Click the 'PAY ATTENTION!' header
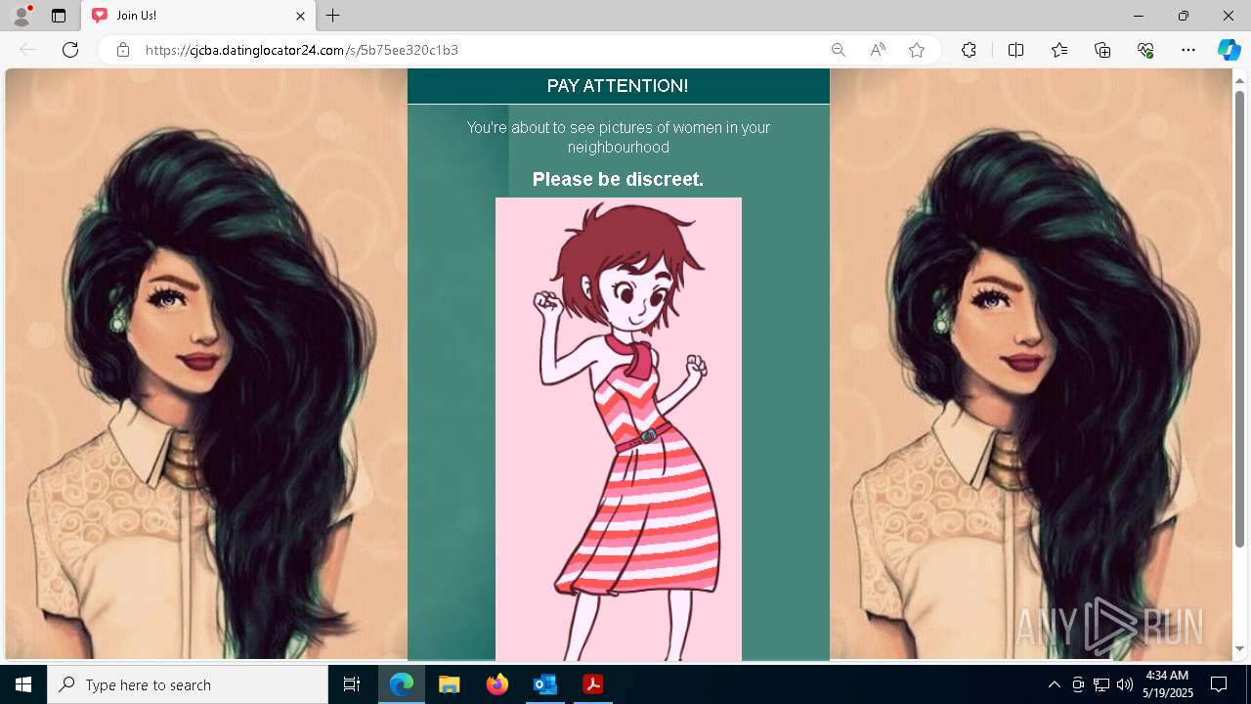Screen dimensions: 1251x704 618,86
